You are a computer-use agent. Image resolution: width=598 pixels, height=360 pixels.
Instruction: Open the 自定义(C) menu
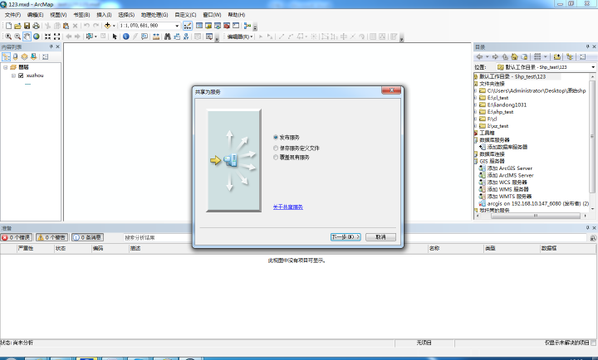[x=185, y=14]
